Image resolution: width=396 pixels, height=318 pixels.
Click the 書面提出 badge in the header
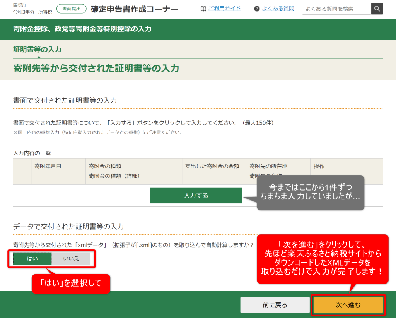point(71,9)
